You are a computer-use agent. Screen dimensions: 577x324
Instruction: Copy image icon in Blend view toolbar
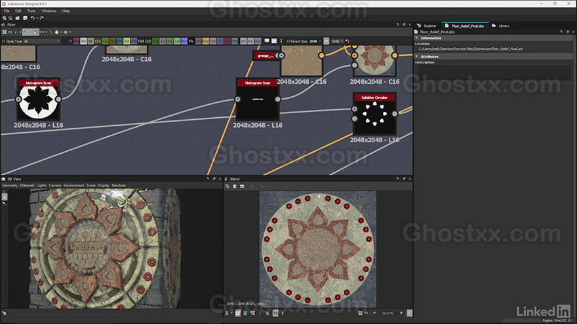click(227, 187)
